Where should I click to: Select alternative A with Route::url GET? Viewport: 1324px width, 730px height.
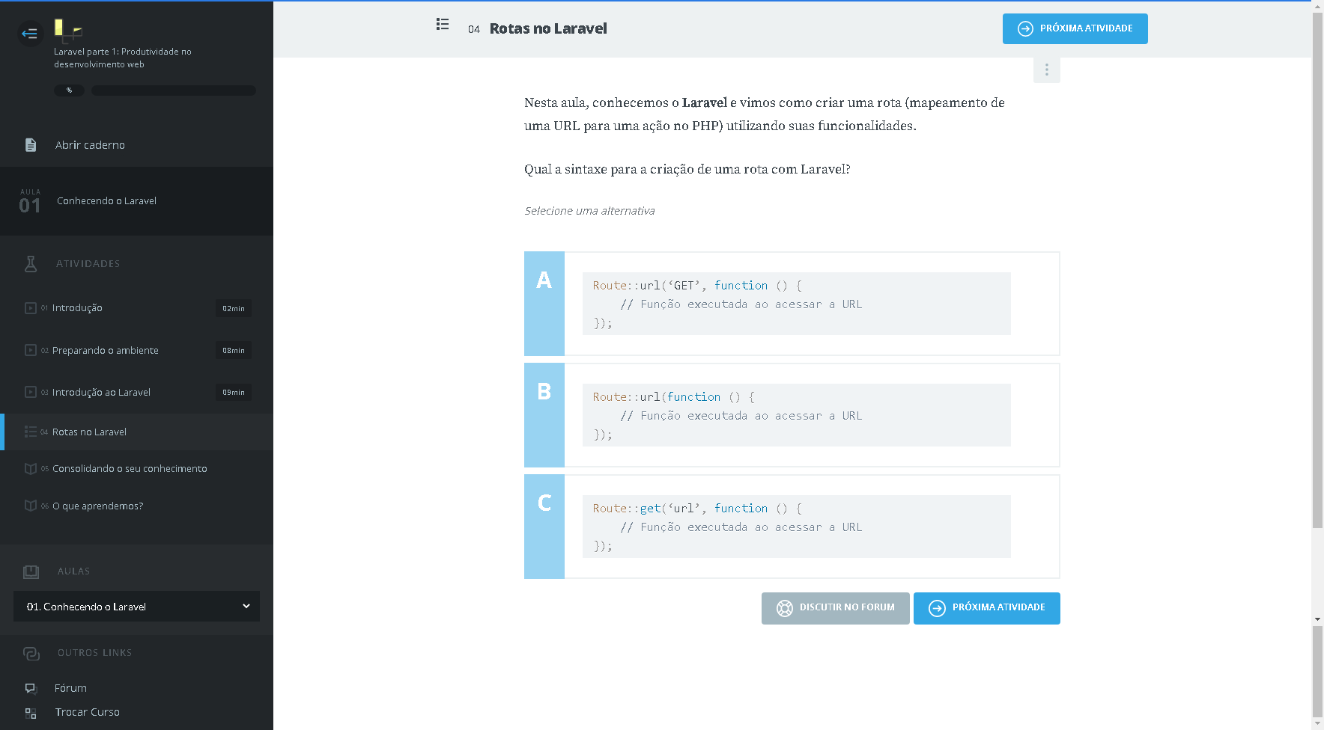[x=792, y=304]
